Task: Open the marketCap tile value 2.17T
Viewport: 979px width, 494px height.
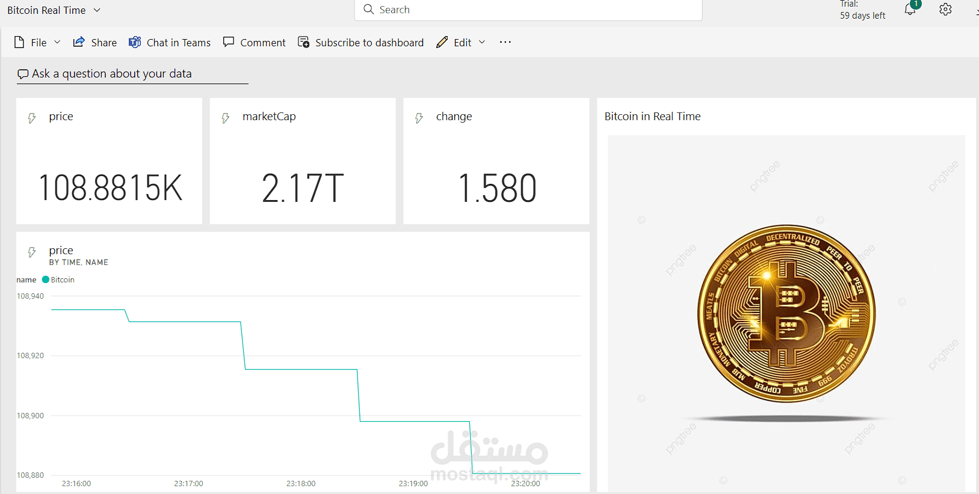Action: 303,188
